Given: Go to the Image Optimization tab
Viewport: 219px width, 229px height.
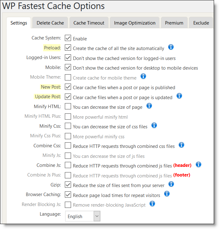Looking at the screenshot, I should pyautogui.click(x=135, y=23).
